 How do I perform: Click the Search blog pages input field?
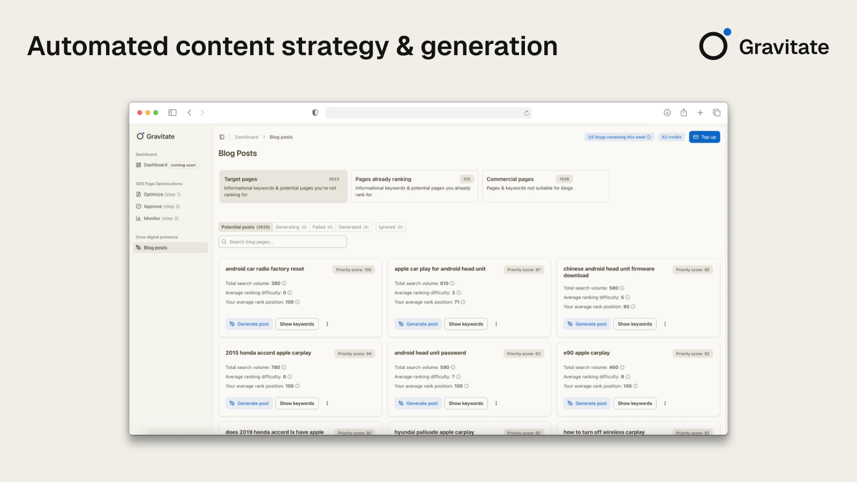[x=283, y=242]
